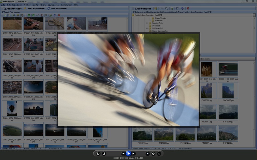Screen dimensions: 257x160
Task: Select thumbnail 010827_0949_0457_rels.jpg
Action: click(x=34, y=66)
